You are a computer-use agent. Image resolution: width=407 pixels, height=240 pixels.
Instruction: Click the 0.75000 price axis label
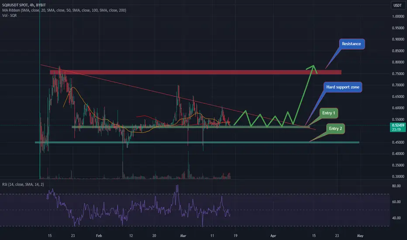(x=398, y=74)
